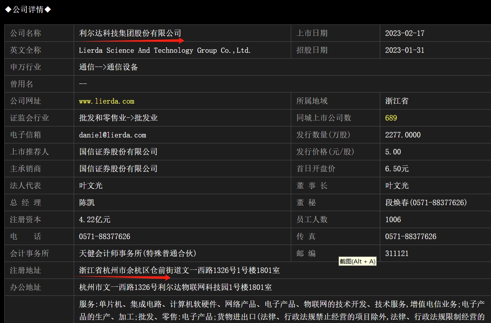Viewport: 491px width, 323px height.
Task: Click the 法人代表 label
Action: click(26, 186)
